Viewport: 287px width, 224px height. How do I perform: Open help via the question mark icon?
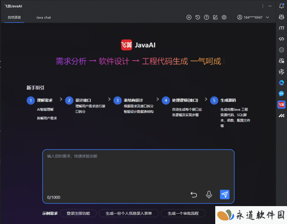207,17
